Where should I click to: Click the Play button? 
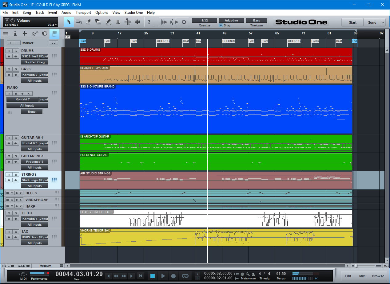click(163, 276)
